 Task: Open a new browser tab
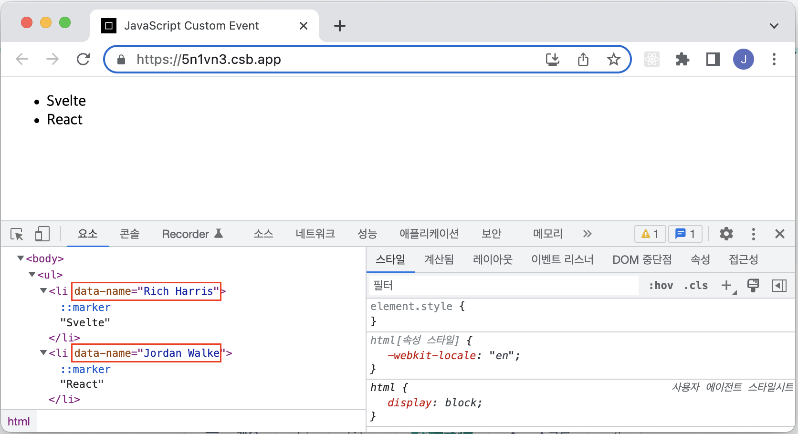pyautogui.click(x=340, y=26)
